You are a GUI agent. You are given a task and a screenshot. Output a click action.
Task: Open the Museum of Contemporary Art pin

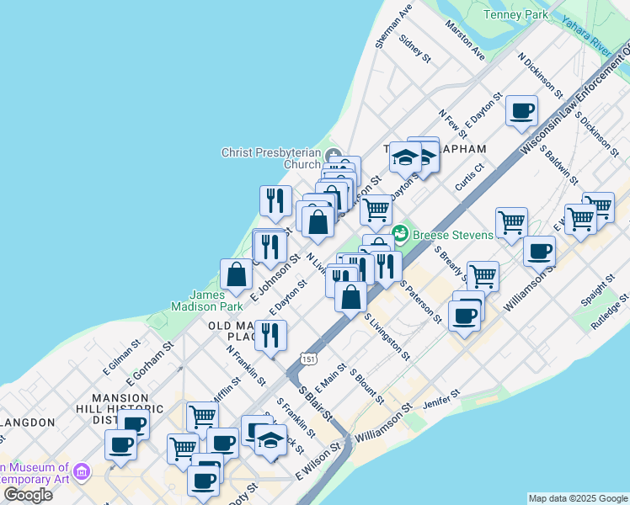81,472
